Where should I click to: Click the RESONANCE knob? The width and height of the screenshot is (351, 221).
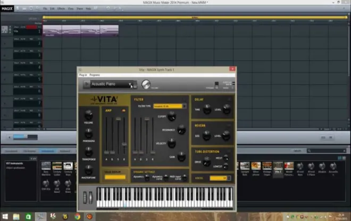click(x=181, y=130)
